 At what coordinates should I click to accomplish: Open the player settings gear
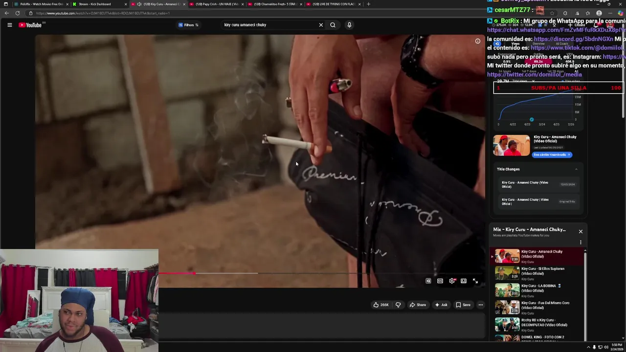(452, 281)
